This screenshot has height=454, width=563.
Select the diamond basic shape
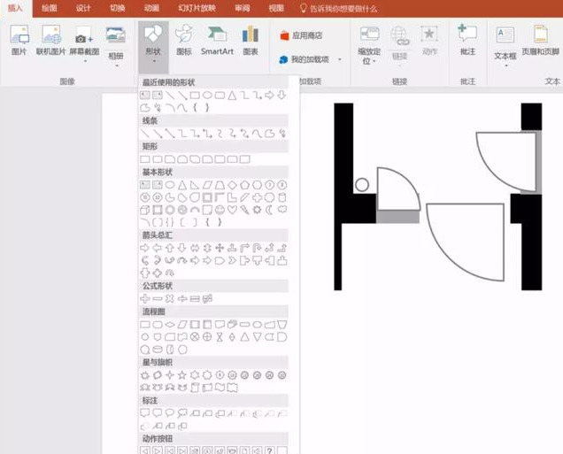pos(232,185)
